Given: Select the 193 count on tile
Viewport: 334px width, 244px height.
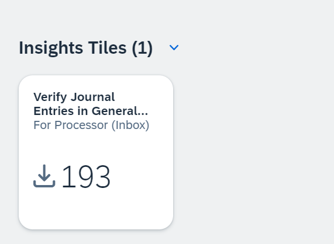Looking at the screenshot, I should click(x=86, y=176).
